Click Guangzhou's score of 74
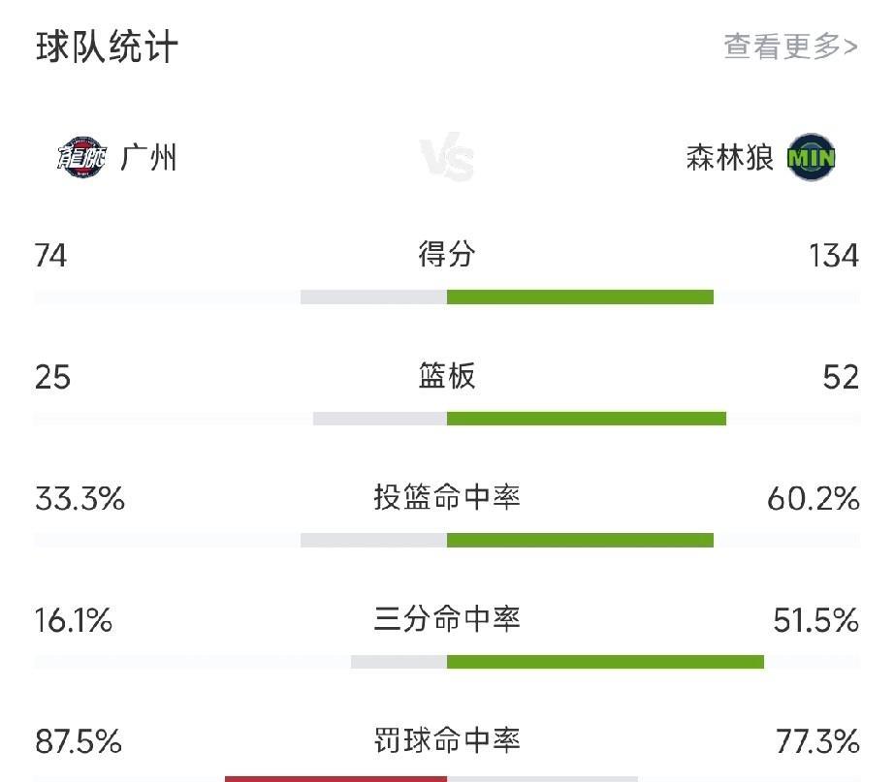 [51, 256]
